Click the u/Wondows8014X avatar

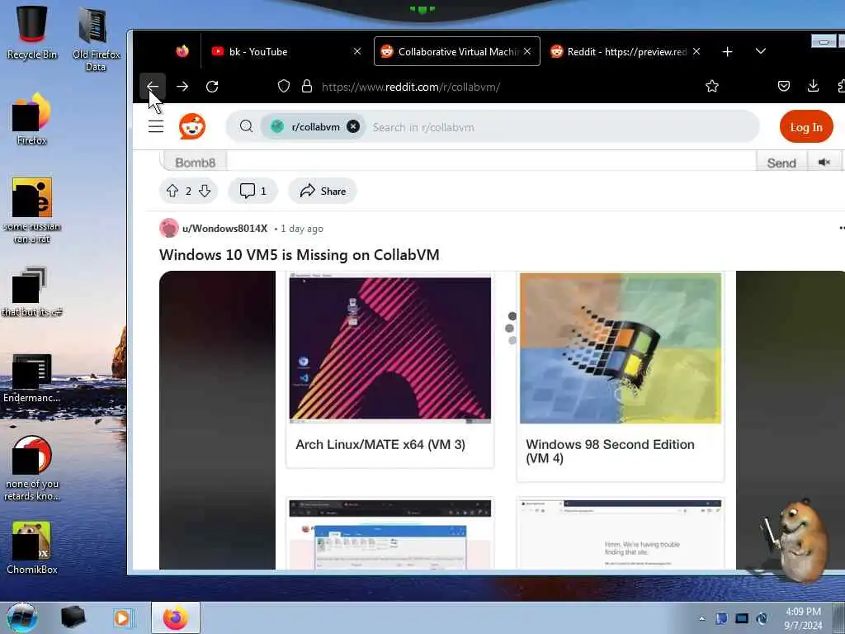pyautogui.click(x=168, y=228)
